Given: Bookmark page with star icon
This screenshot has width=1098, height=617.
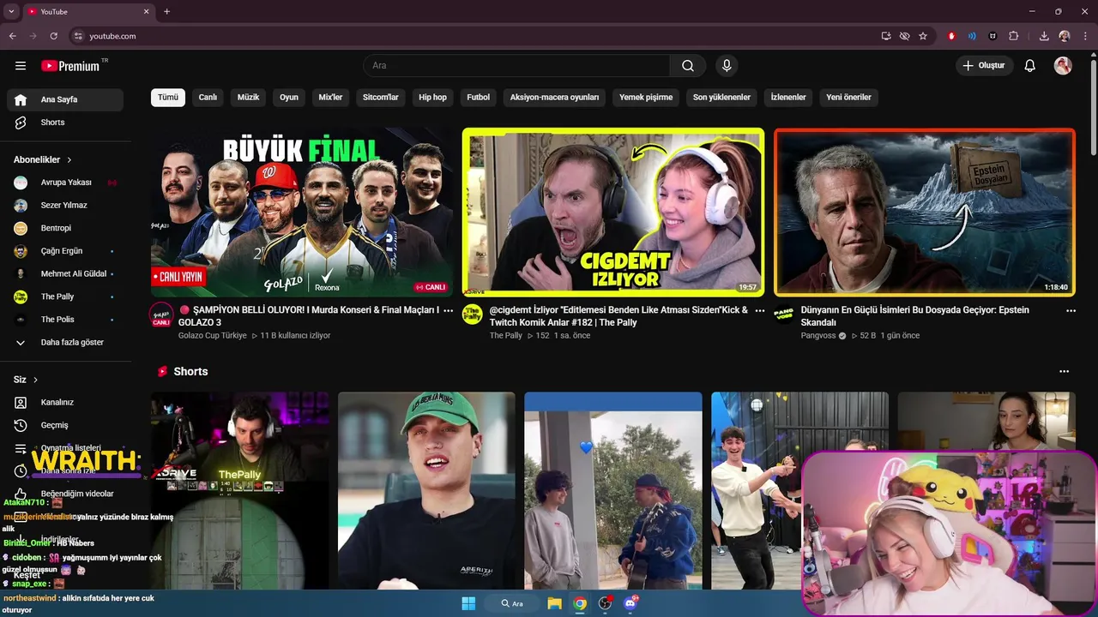Looking at the screenshot, I should [x=923, y=36].
